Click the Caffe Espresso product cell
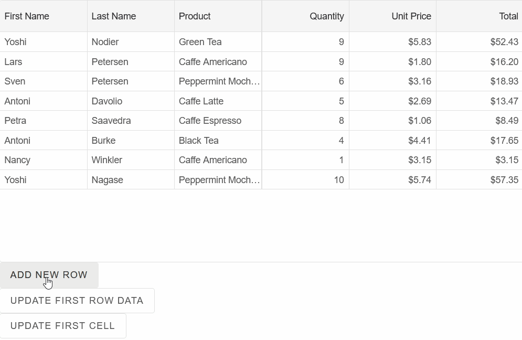522x340 pixels. 210,121
